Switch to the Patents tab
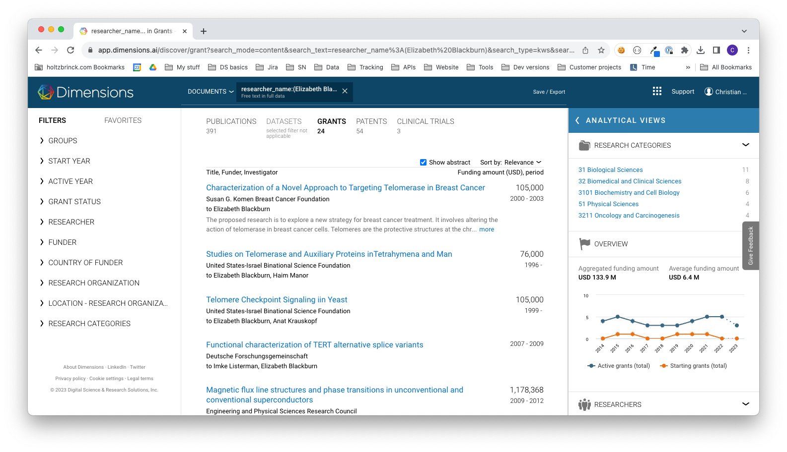Viewport: 787px width, 452px height. pos(371,126)
